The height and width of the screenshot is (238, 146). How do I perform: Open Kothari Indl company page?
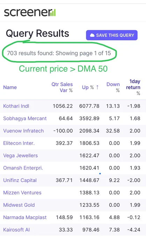[x=16, y=106]
